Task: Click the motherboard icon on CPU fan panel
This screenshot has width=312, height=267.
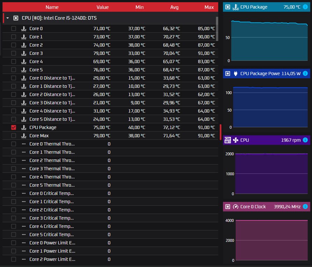Action: coord(228,140)
